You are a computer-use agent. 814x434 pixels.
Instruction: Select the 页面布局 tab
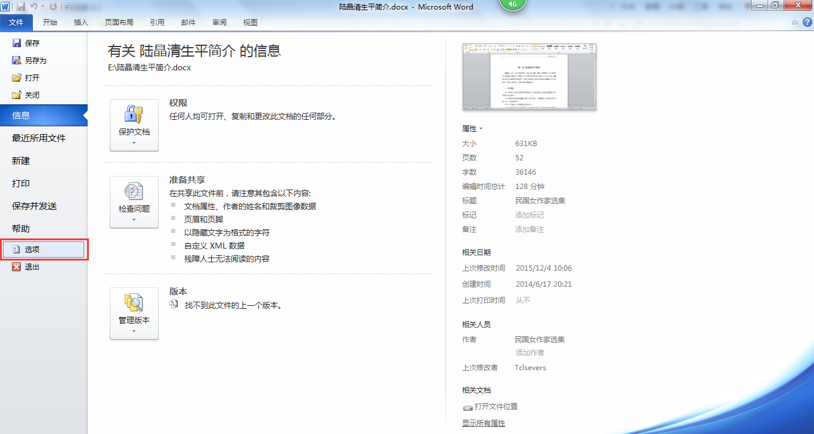[x=119, y=23]
